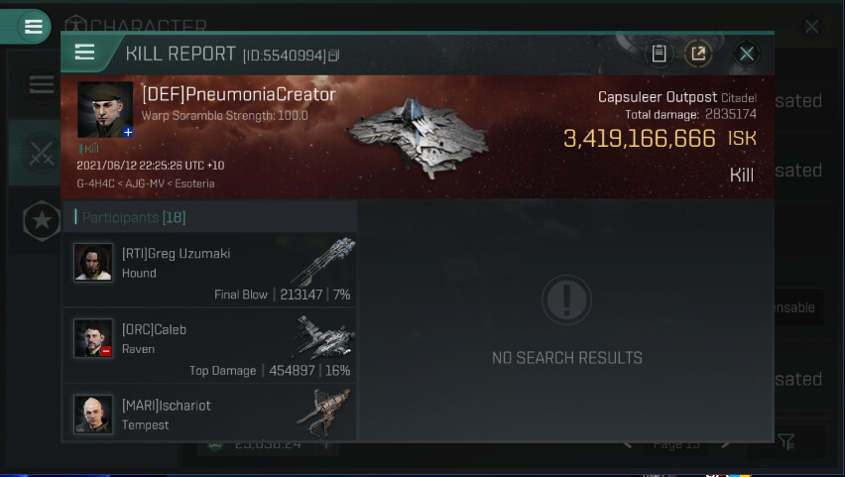Screen dimensions: 845x477
Task: Open the kill report hamburger menu
Action: [84, 53]
